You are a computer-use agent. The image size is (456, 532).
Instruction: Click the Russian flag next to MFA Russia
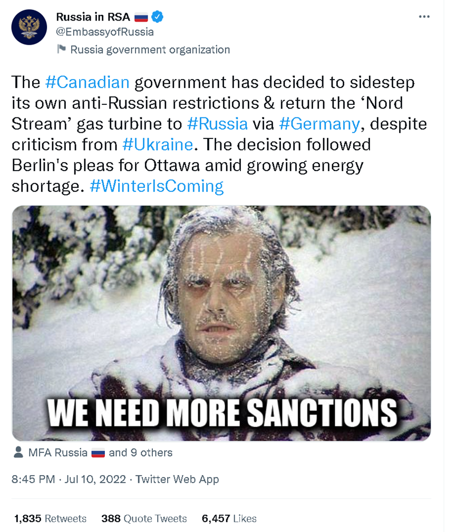[x=99, y=453]
